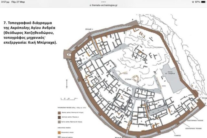Click the caption line '7. Τοπογραφικό διάγραμμα'

[28, 23]
